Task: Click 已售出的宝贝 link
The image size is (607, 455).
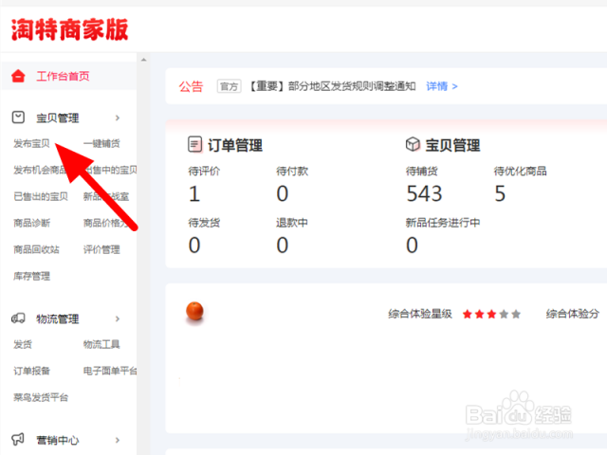Action: tap(41, 196)
